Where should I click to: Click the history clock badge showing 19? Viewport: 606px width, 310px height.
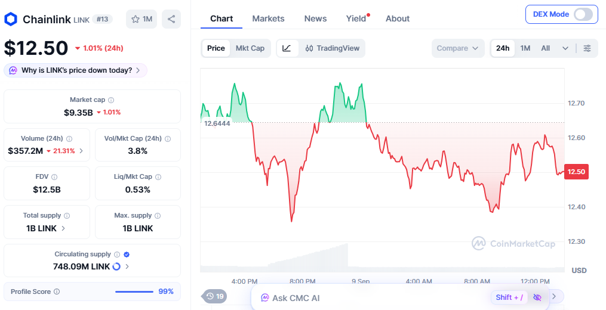[x=215, y=296]
